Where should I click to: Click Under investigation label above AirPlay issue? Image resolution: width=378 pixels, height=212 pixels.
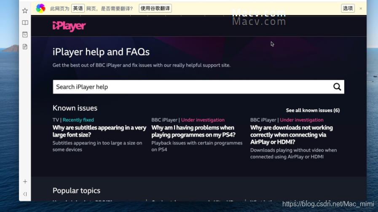pos(302,120)
